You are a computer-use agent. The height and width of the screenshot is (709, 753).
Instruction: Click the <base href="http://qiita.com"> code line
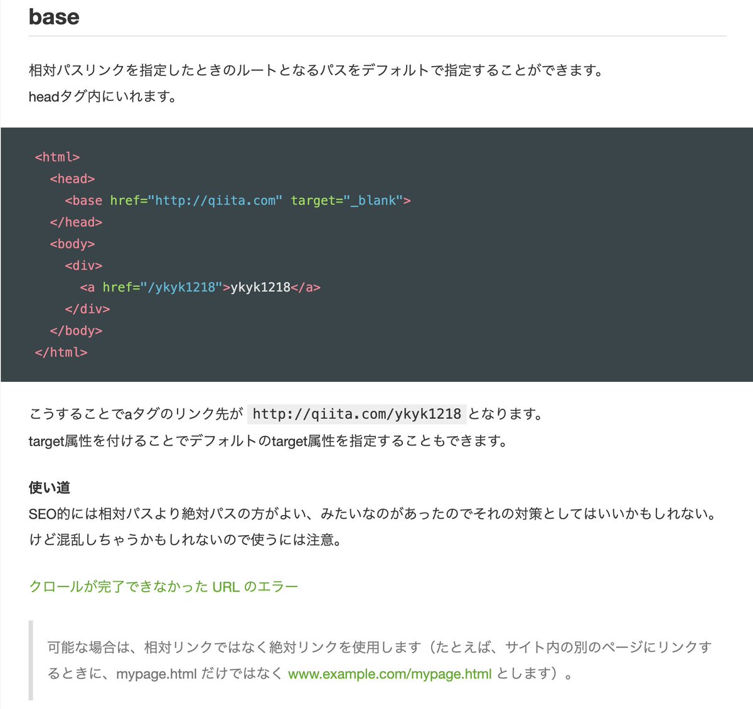[x=238, y=200]
